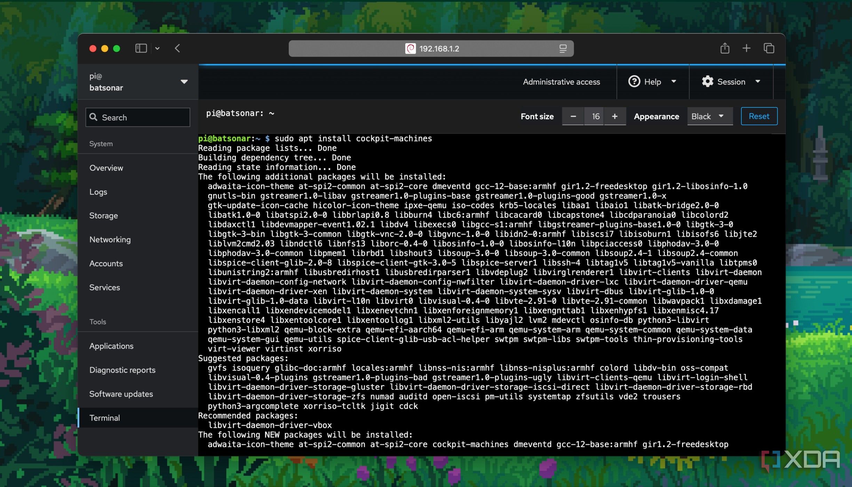The width and height of the screenshot is (852, 487).
Task: Click the terminal title pi@batsonar: ~
Action: coord(240,113)
